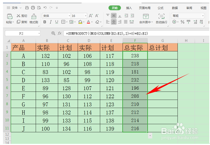Click the magnifier icon beside formula bar
Image resolution: width=210 pixels, height=145 pixels.
(53, 33)
